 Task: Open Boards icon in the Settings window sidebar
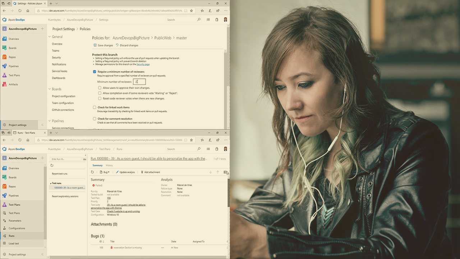(x=4, y=48)
